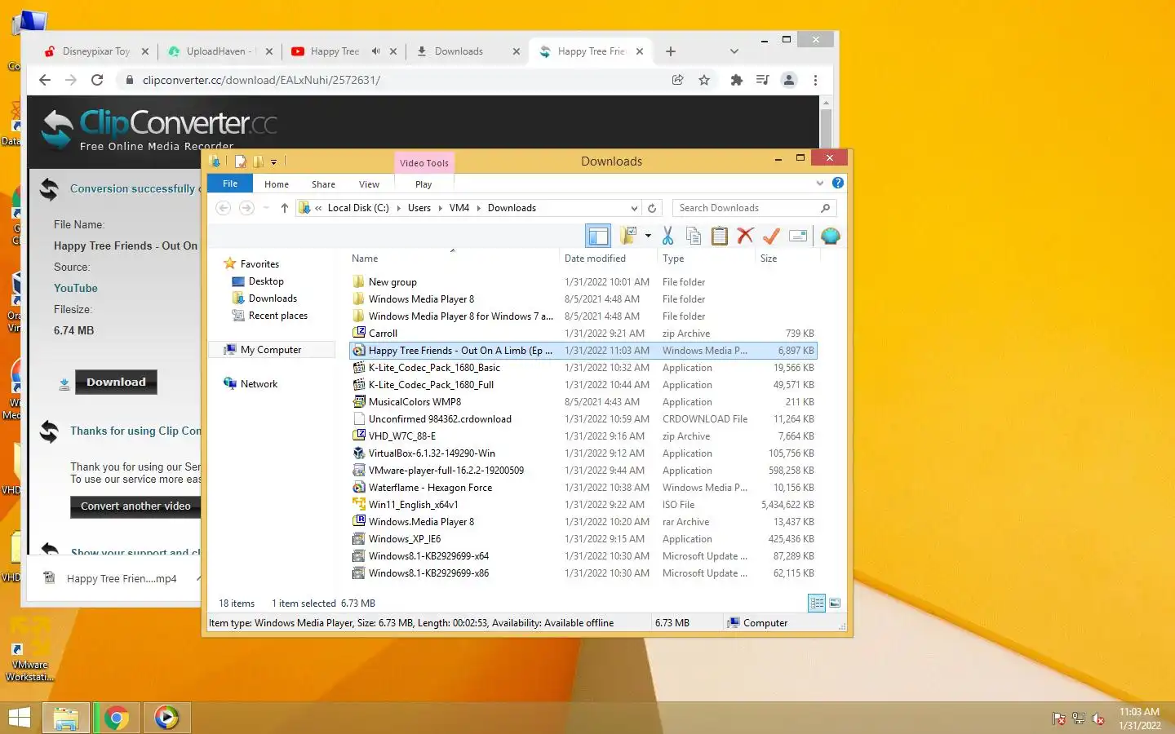The width and height of the screenshot is (1175, 734).
Task: Close the Disneypixar Toy tab
Action: (145, 51)
